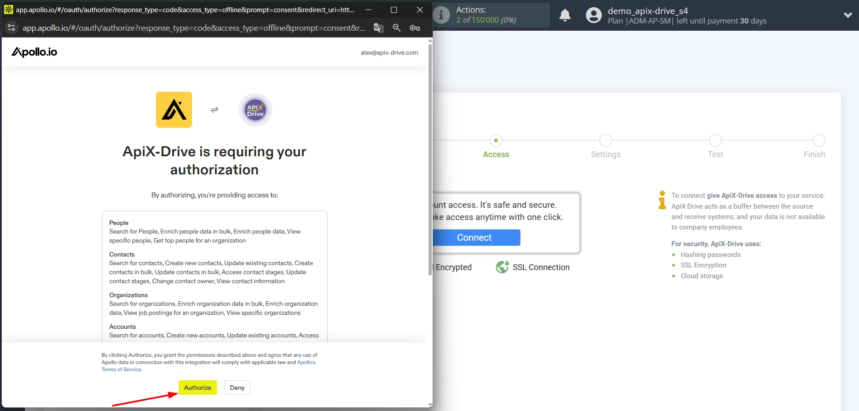Select the Test step in the wizard
The image size is (859, 411).
pyautogui.click(x=715, y=140)
